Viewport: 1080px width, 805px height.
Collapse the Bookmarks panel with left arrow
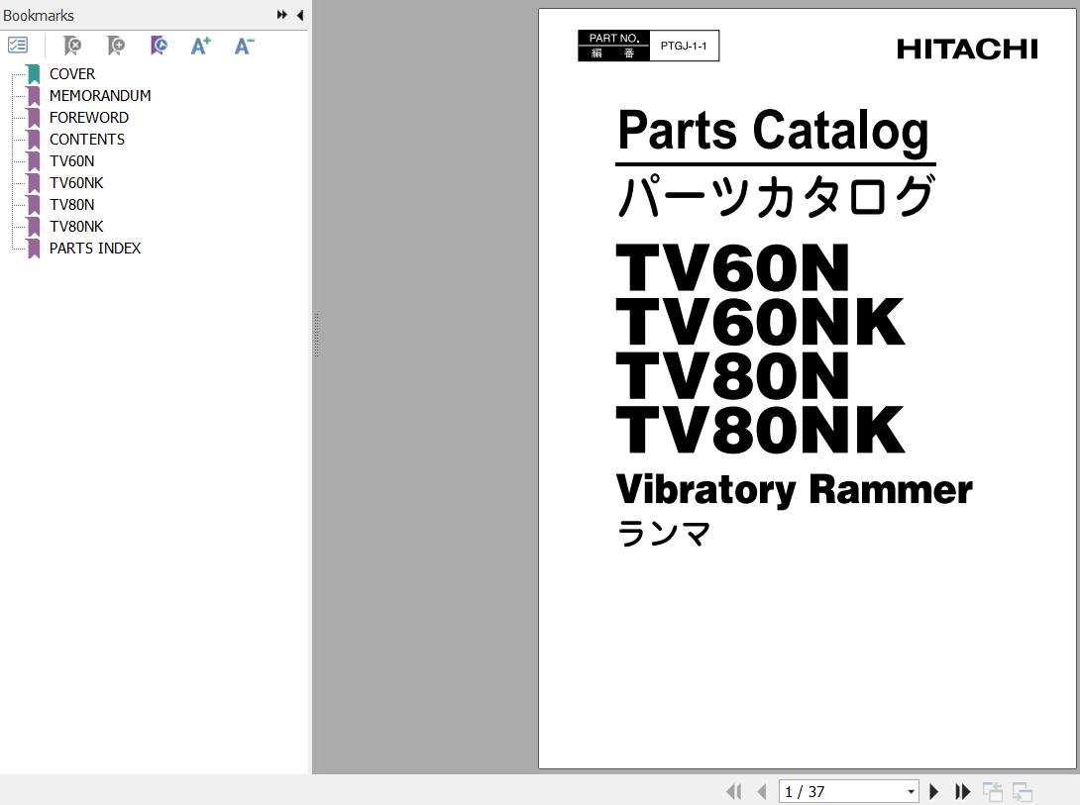pyautogui.click(x=300, y=15)
